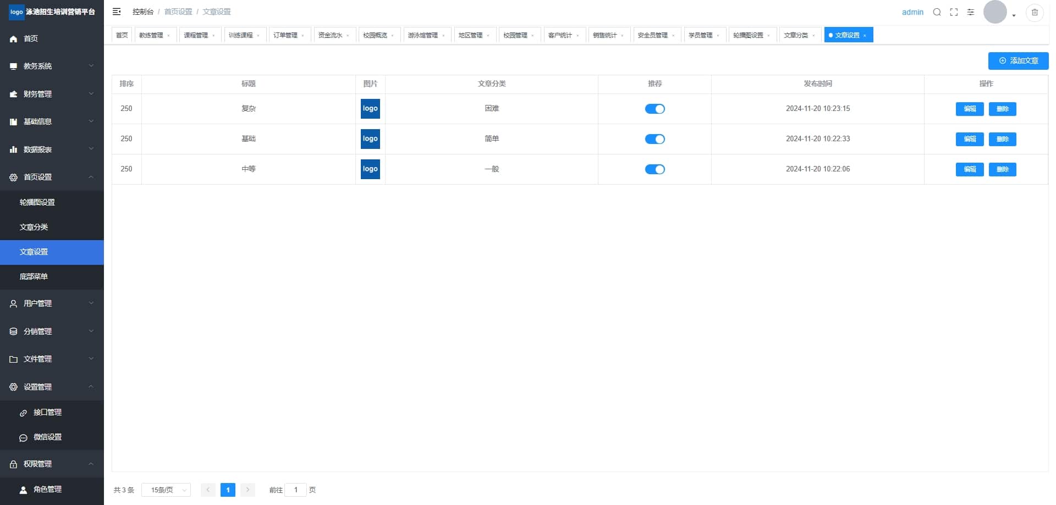Open 文章分类 in the sidebar

(x=52, y=227)
